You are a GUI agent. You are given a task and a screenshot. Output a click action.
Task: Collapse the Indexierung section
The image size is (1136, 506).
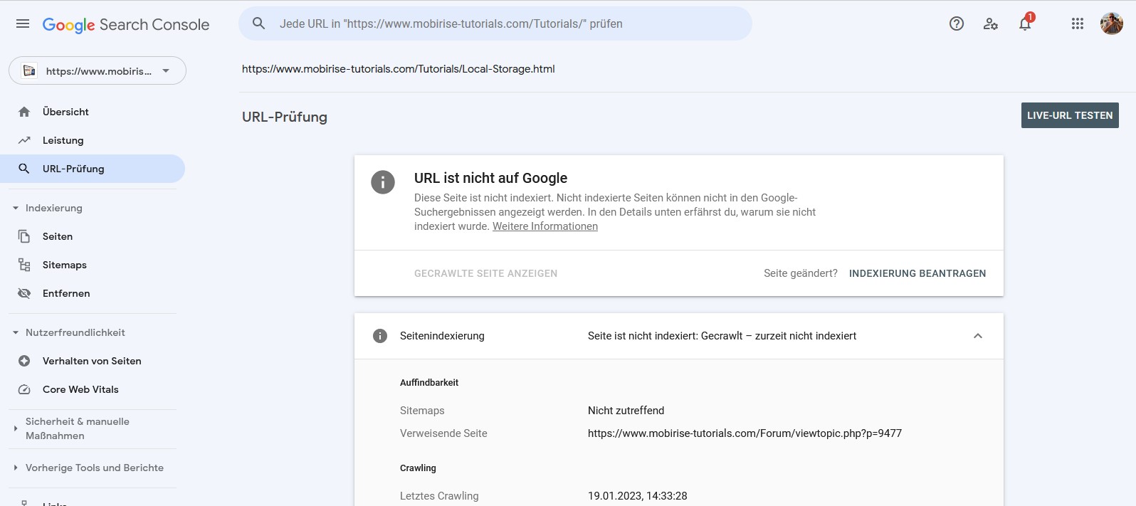point(16,208)
